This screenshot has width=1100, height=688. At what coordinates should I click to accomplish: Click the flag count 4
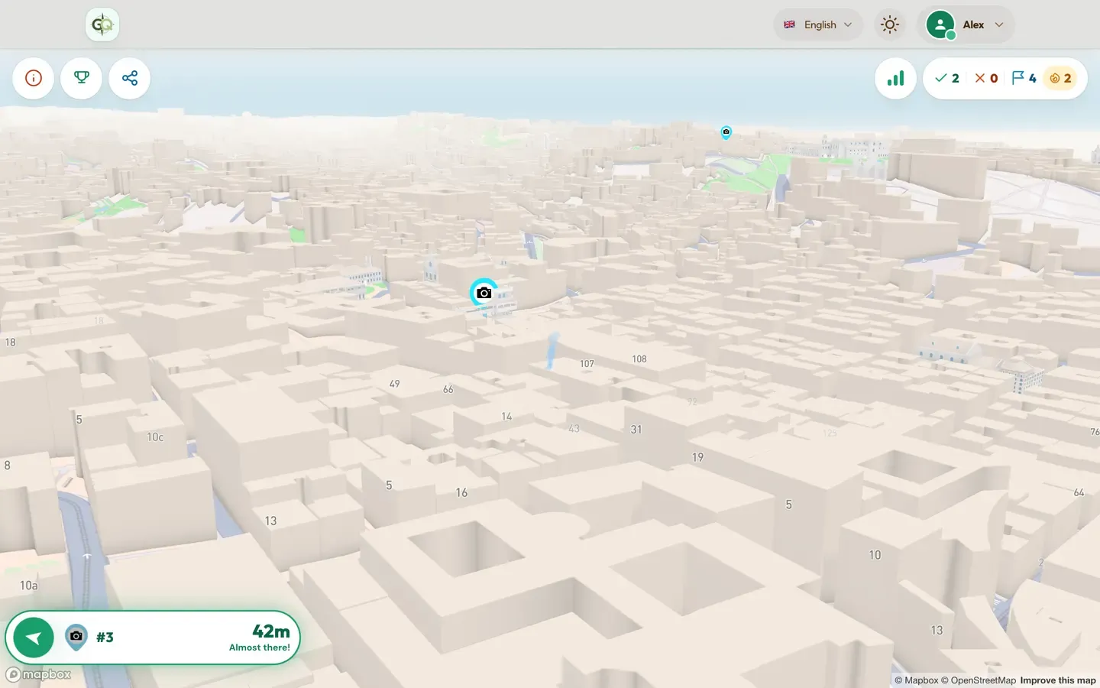coord(1024,78)
